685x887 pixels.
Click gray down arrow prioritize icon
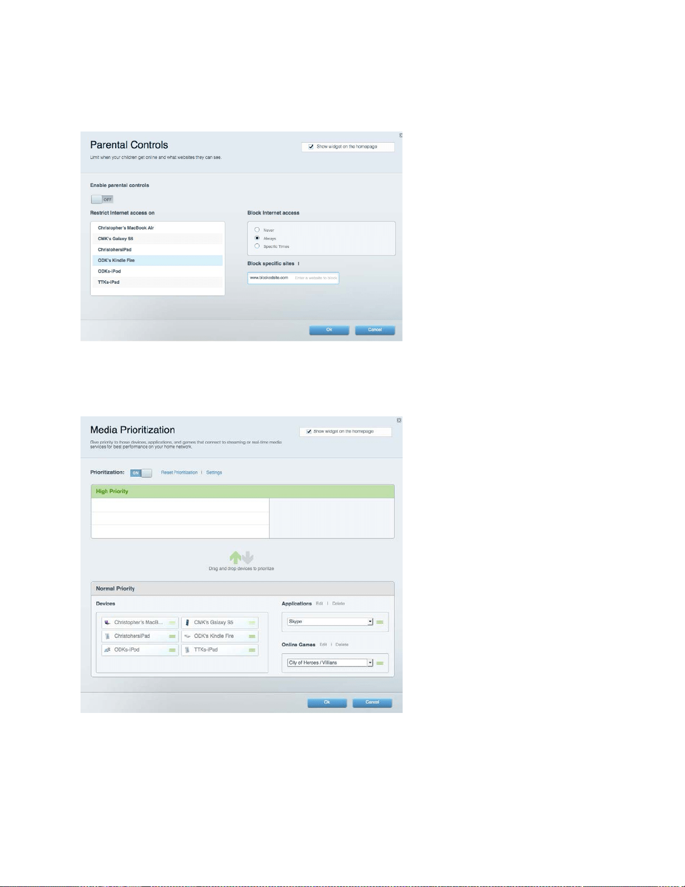248,557
